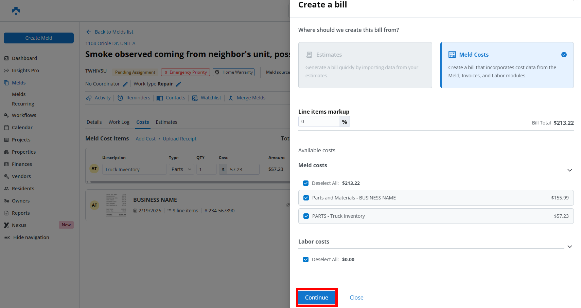Screen dimensions: 581x308
Task: Open the Reminders alarm clock icon
Action: 120,98
